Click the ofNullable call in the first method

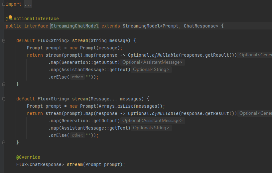(x=165, y=55)
